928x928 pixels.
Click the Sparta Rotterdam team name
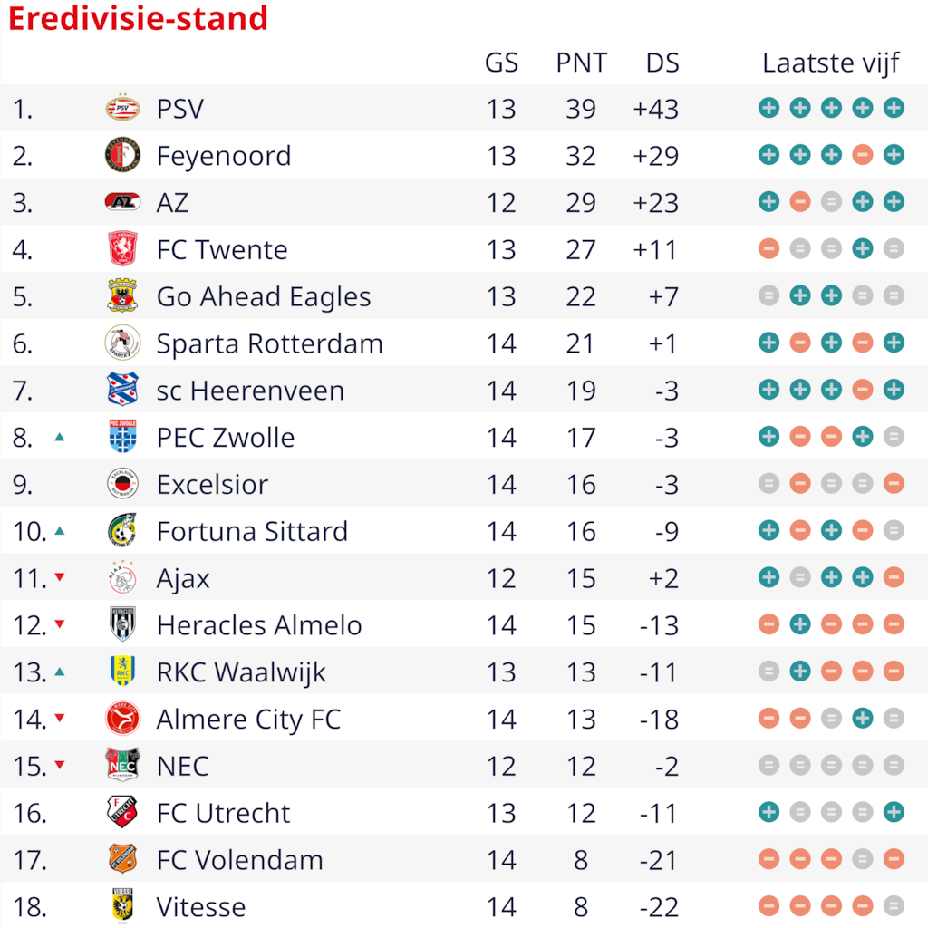(269, 344)
